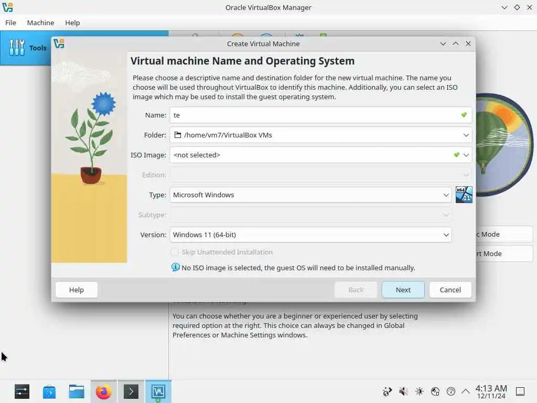537x403 pixels.
Task: Expand hidden system tray icons chevron
Action: [466, 391]
